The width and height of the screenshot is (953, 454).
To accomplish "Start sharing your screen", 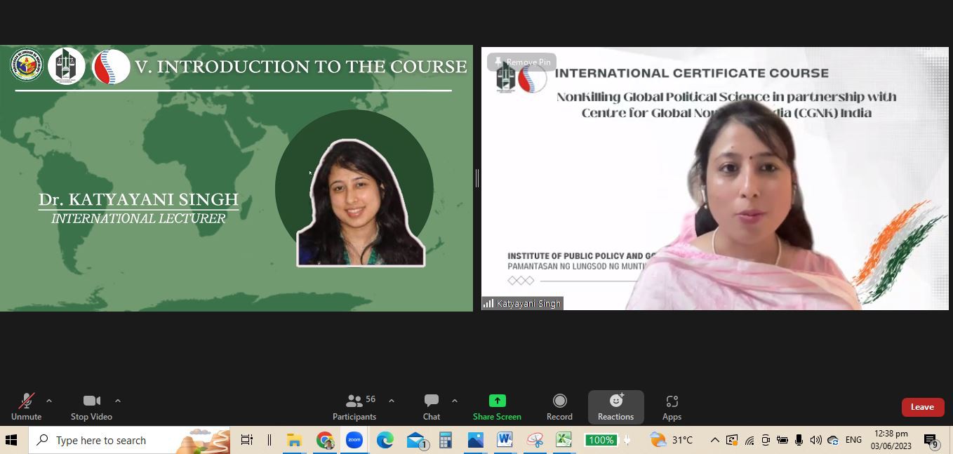I will tap(497, 407).
